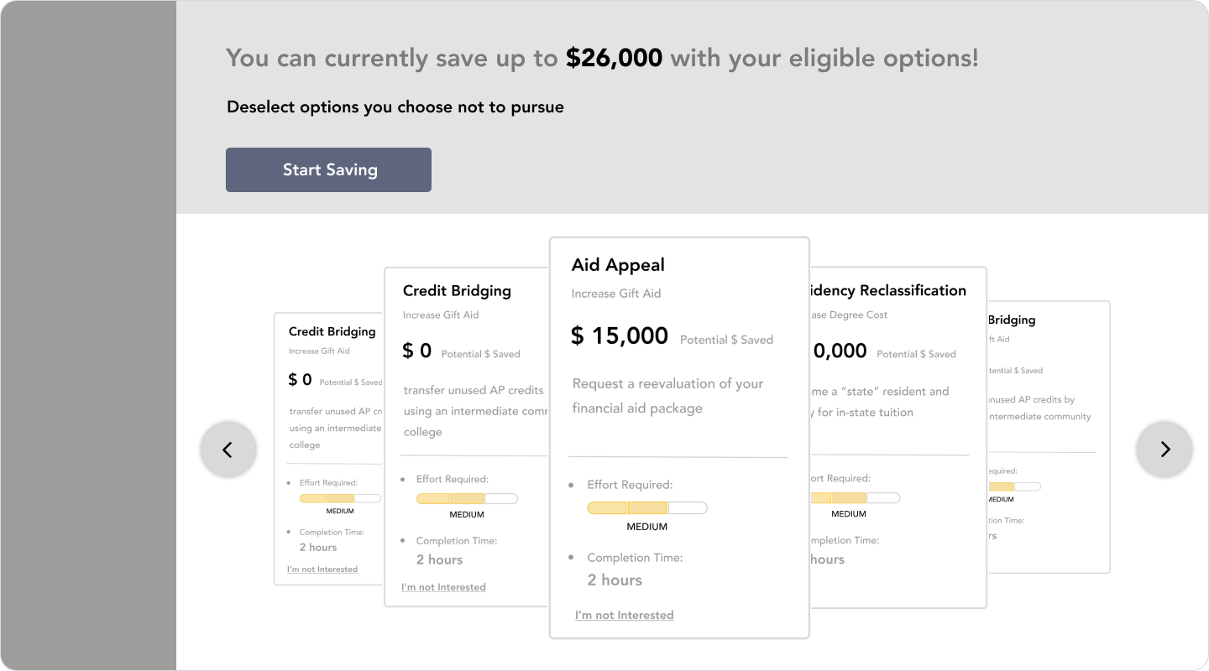
Task: Select the Aid Appeal card title
Action: click(618, 265)
